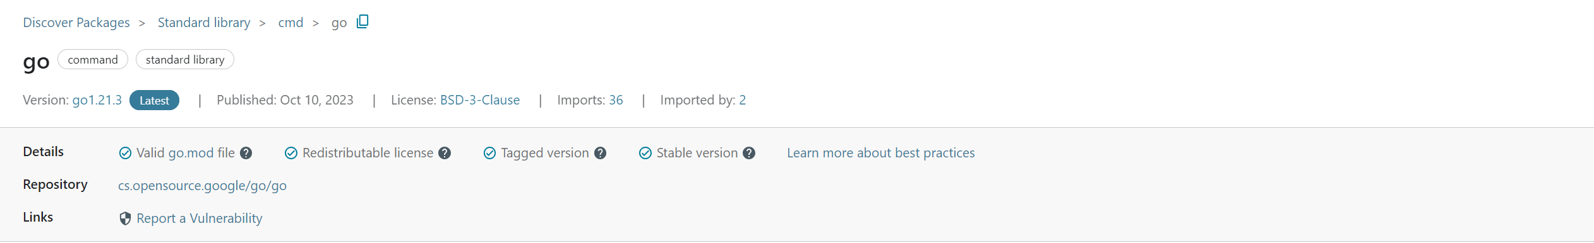Select the Latest version badge
Screen dimensions: 1594x243
pyautogui.click(x=154, y=100)
